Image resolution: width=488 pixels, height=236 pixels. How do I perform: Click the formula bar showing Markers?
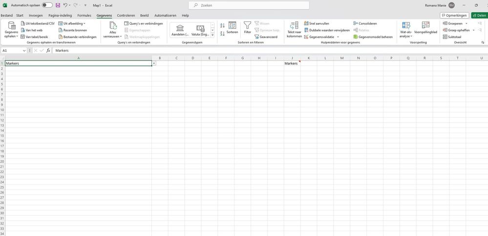click(x=270, y=50)
